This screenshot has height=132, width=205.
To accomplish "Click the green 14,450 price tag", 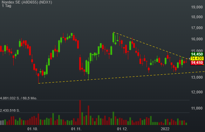I will point(197,54).
